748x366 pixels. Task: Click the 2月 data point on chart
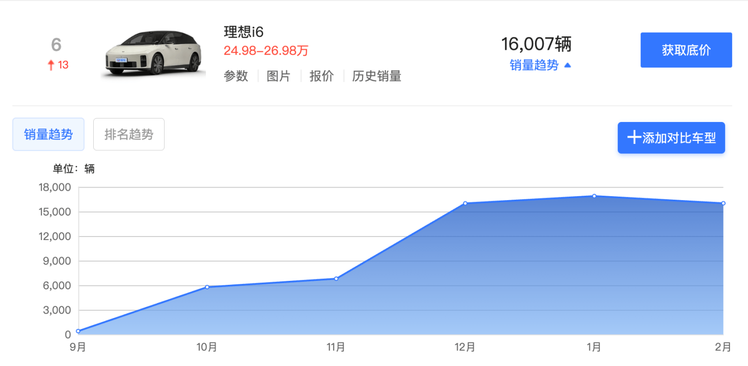(723, 203)
